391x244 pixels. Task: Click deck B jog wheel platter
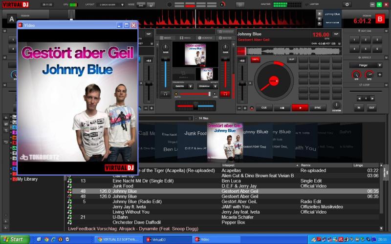[x=274, y=81]
